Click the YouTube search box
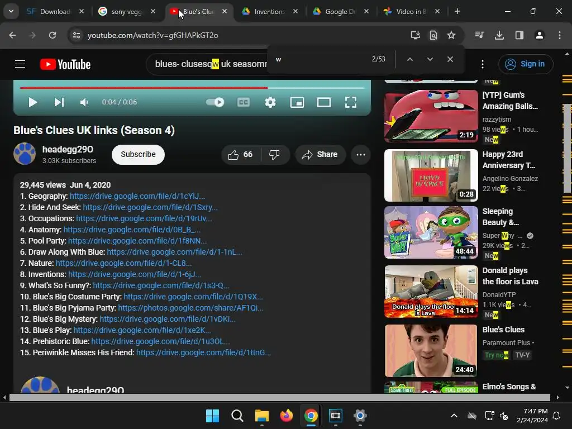Screen dimensions: 572x429 click(208, 64)
